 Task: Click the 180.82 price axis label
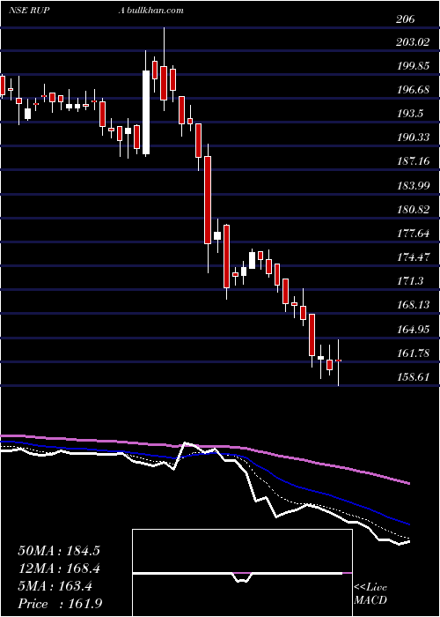[413, 210]
